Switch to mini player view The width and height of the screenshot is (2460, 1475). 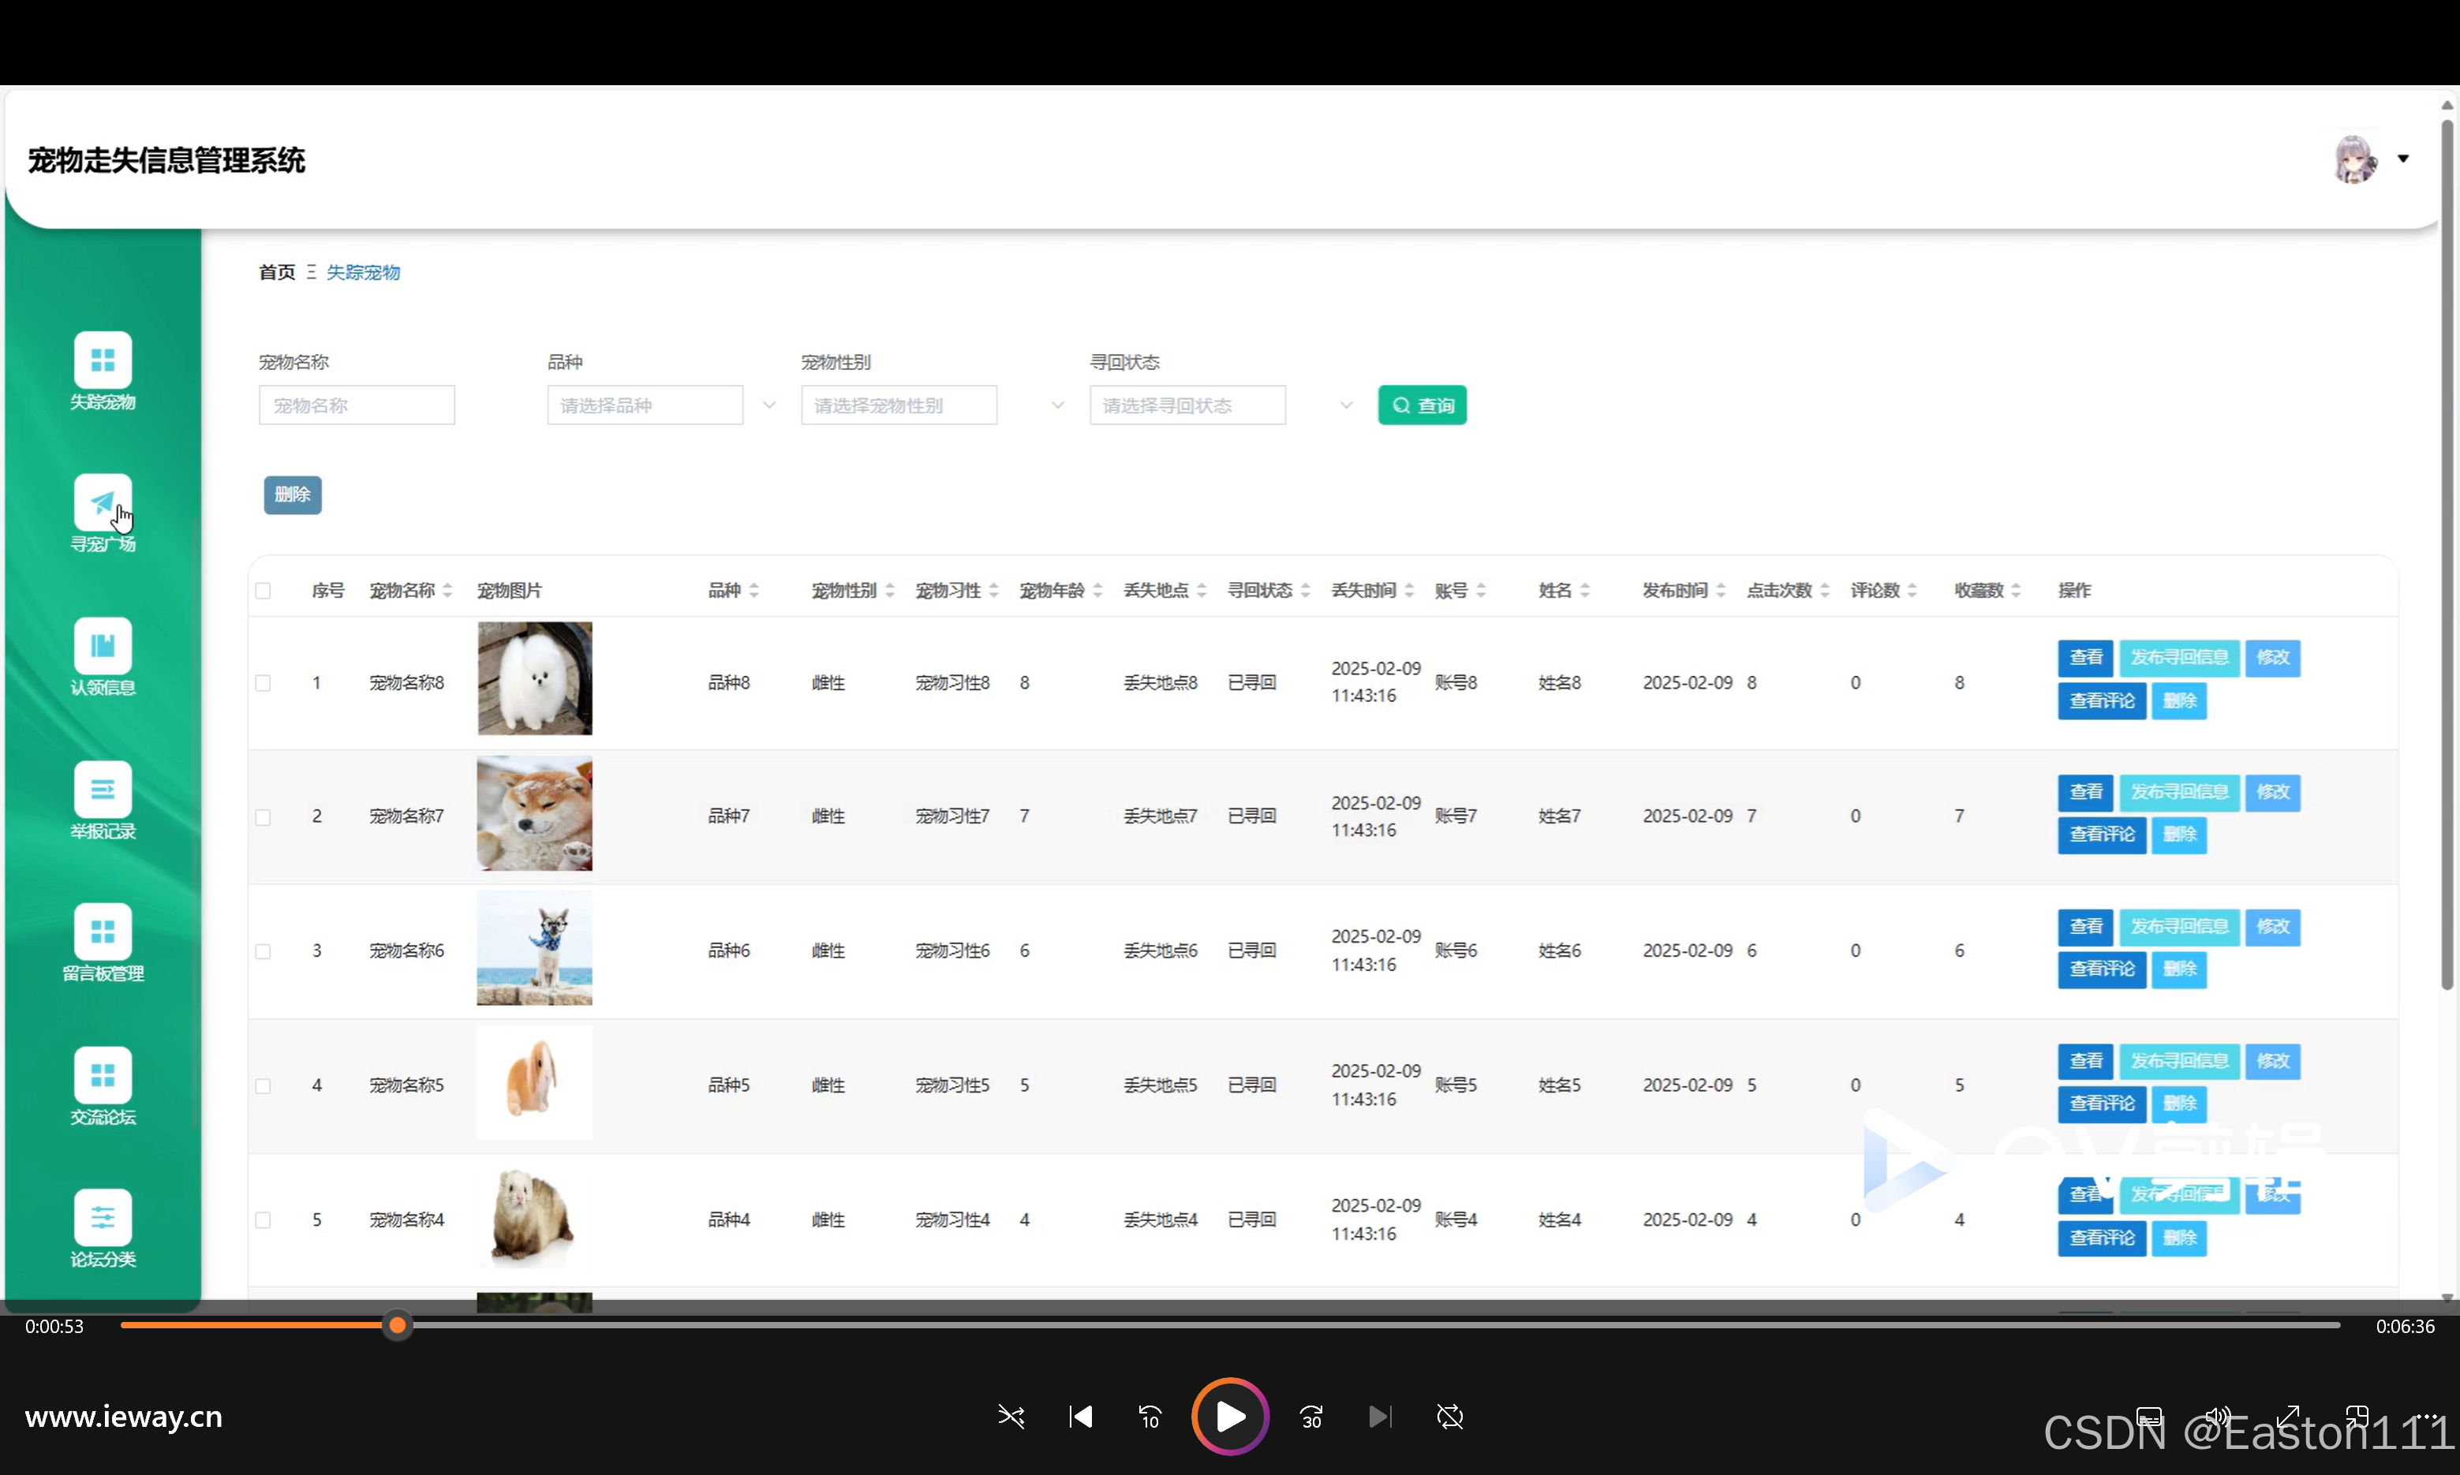(2357, 1417)
